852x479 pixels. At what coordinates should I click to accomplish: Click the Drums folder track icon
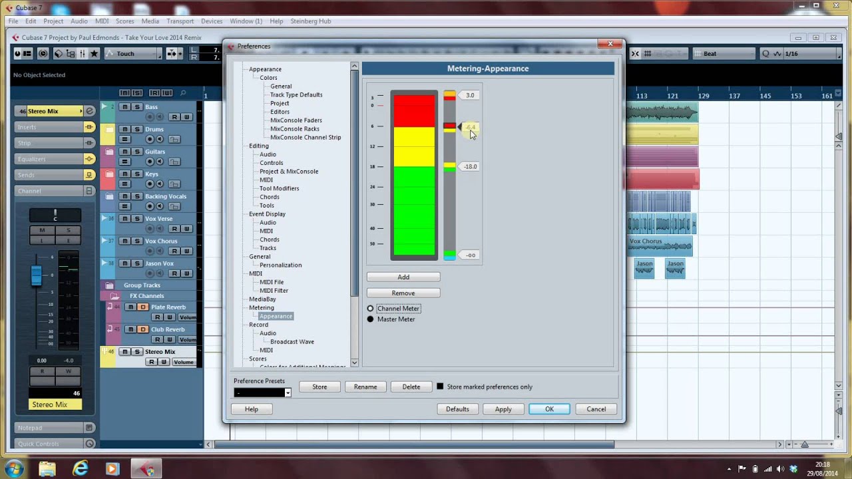click(109, 130)
